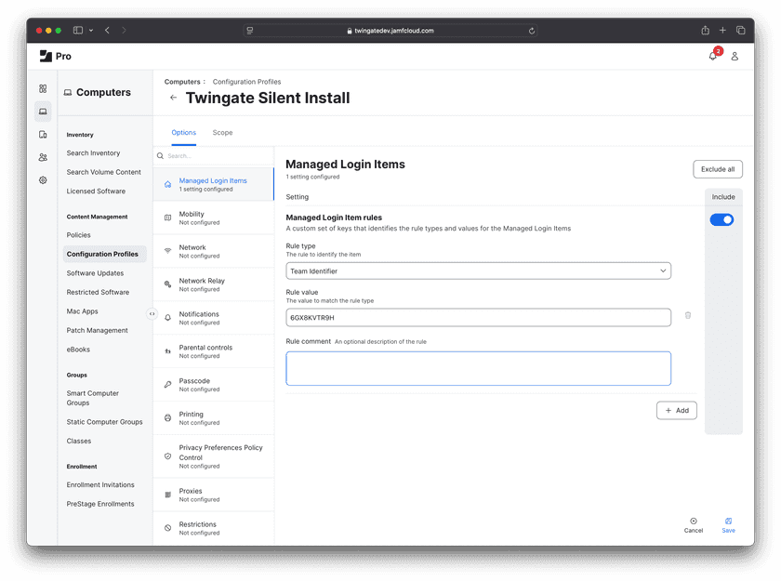
Task: Select the Devices icon in left rail
Action: [43, 135]
